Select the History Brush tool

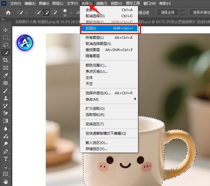6,106
